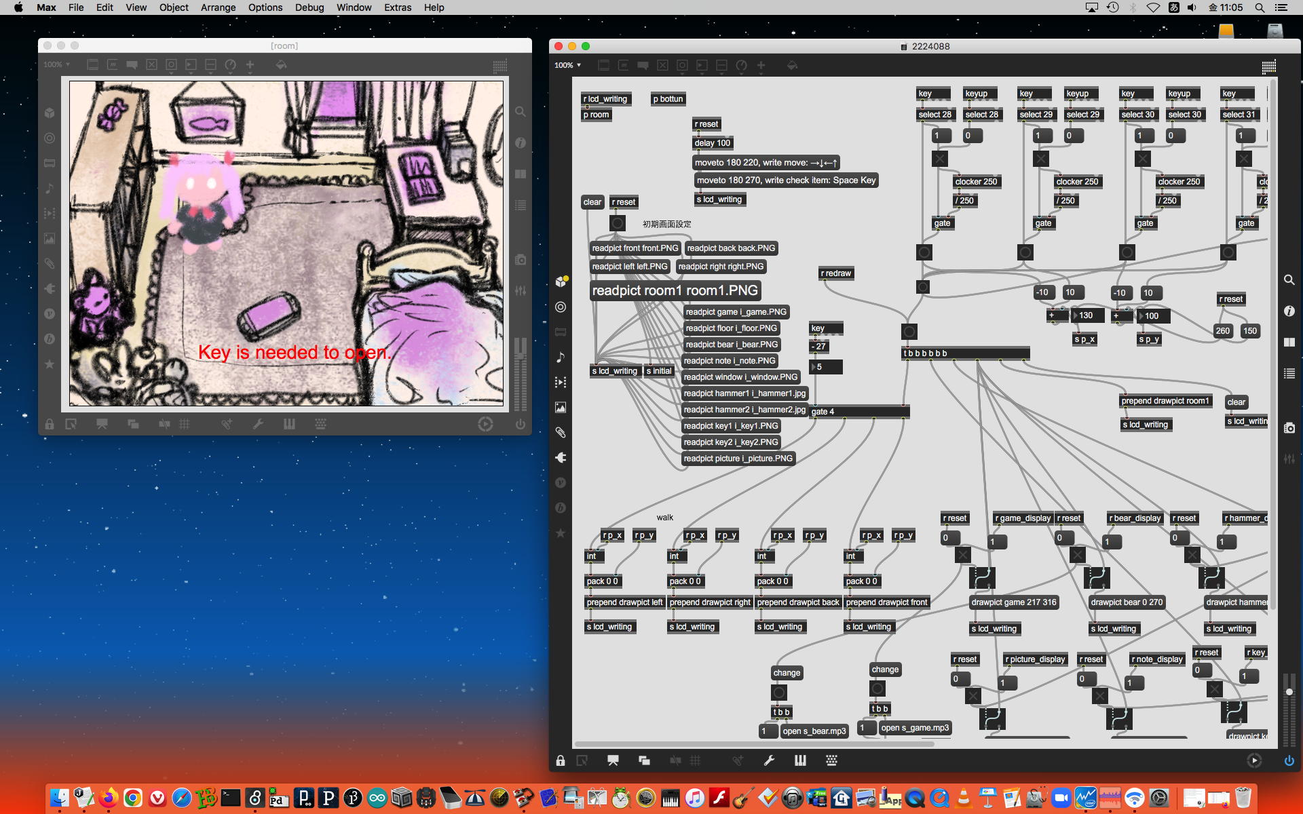
Task: Click the readpict room1 room1.PNG message
Action: tap(675, 291)
